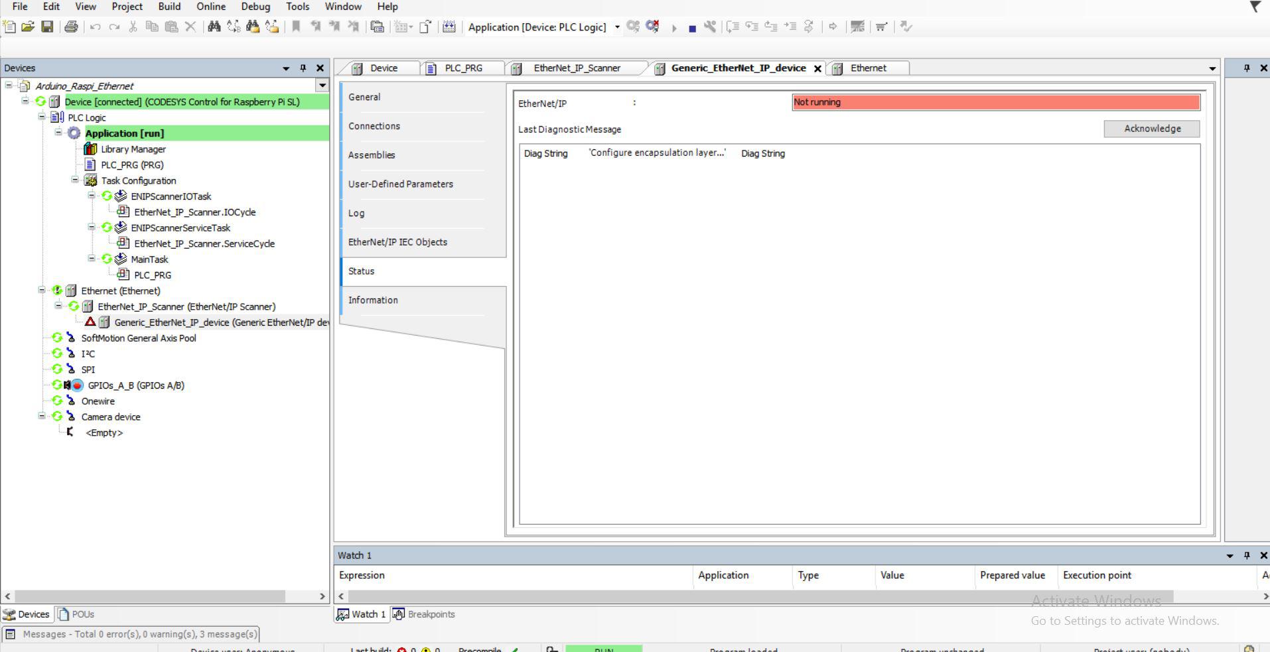Screen dimensions: 1270x652
Task: Select GPIOs_A_B in the device tree
Action: click(x=136, y=385)
